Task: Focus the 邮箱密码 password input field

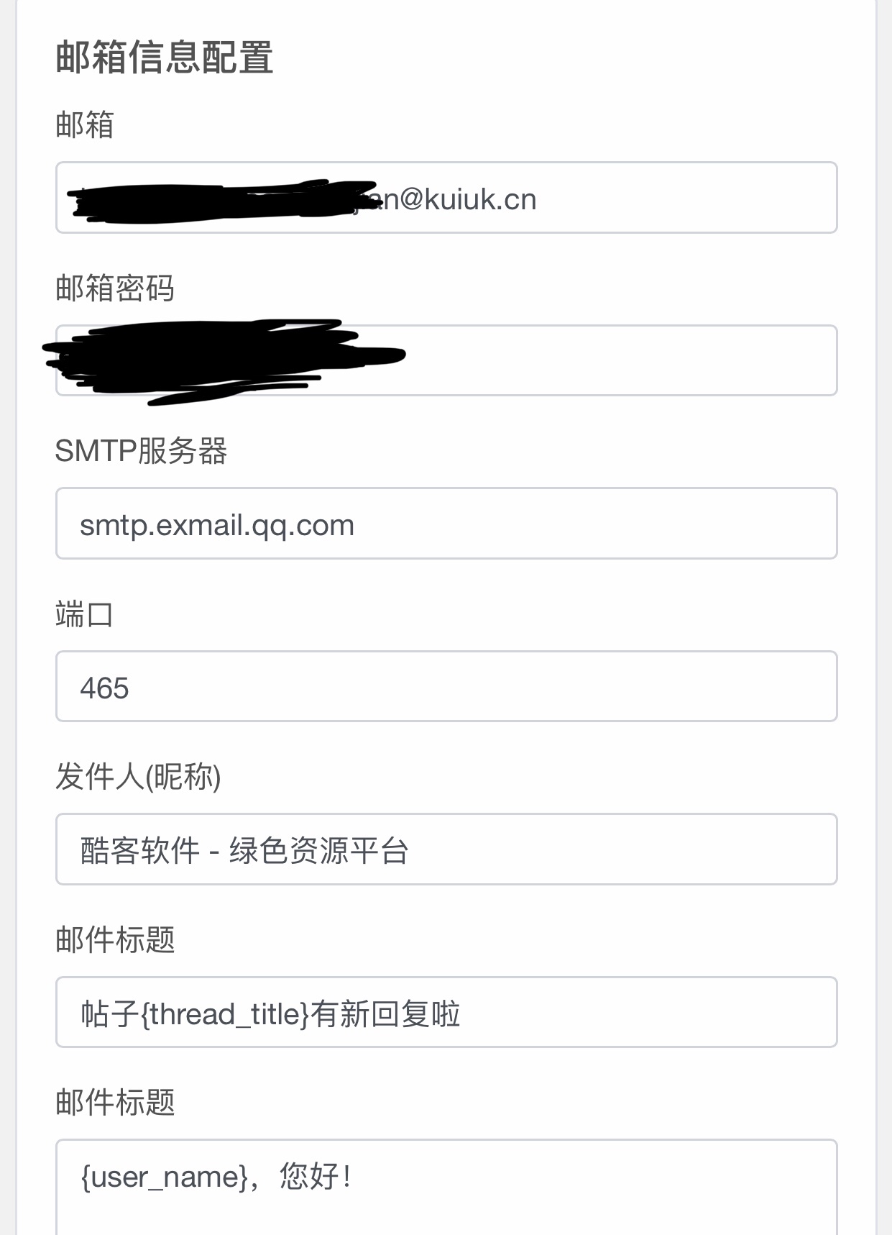Action: point(446,360)
